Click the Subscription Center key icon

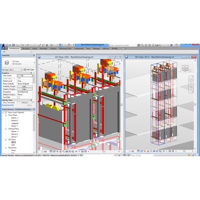[x=142, y=45]
